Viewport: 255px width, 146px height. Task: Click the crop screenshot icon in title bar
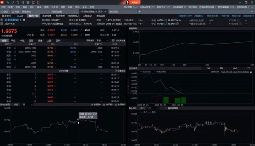tap(18, 2)
